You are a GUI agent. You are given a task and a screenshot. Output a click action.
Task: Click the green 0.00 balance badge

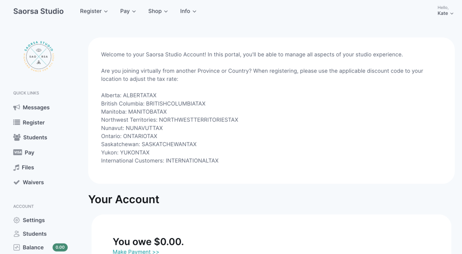tap(60, 248)
